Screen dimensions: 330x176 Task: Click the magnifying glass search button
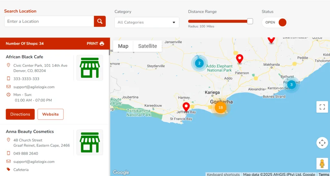[100, 21]
